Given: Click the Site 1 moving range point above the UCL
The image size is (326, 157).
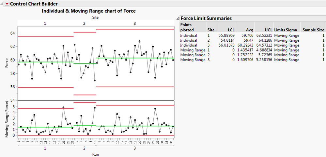Looking at the screenshot, I should point(63,107).
